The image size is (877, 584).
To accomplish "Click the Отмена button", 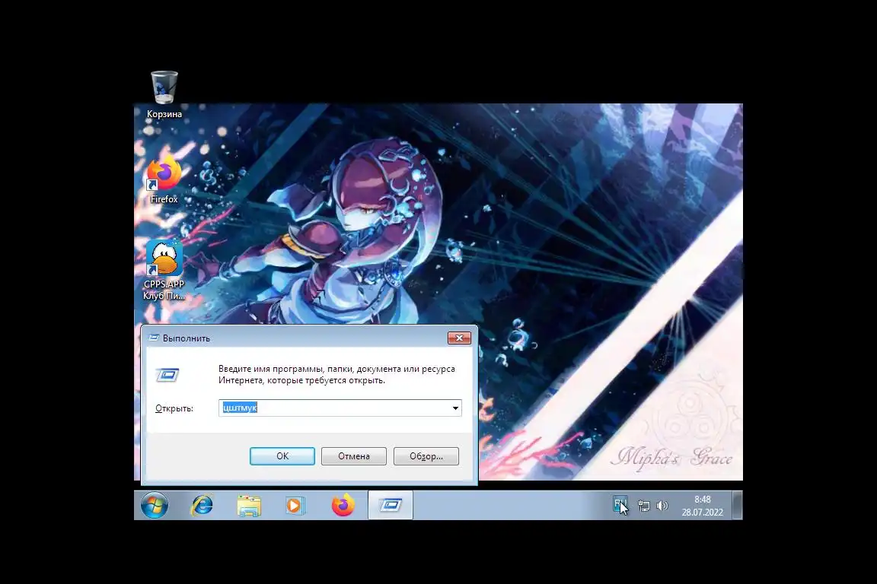I will (x=354, y=456).
